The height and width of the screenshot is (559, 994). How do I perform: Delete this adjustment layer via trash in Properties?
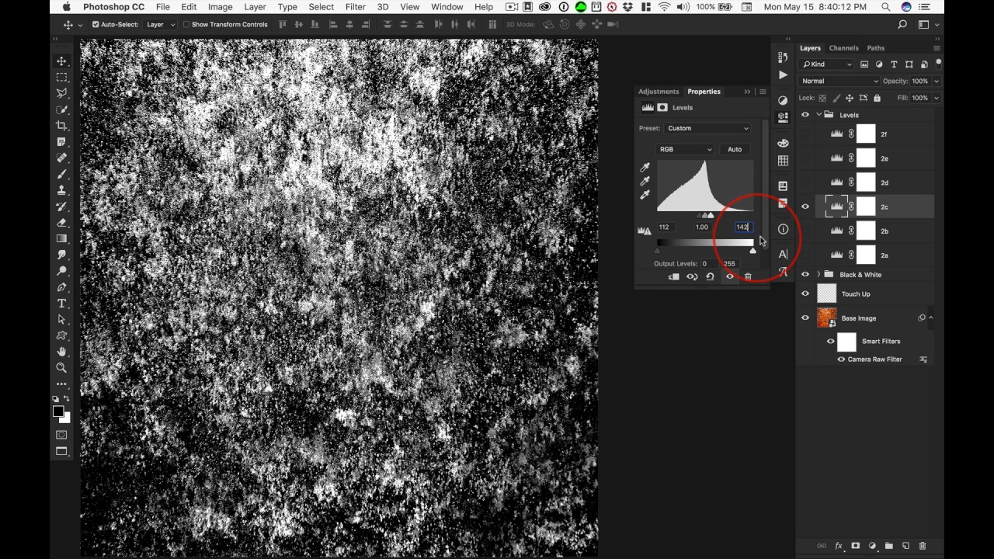point(748,276)
